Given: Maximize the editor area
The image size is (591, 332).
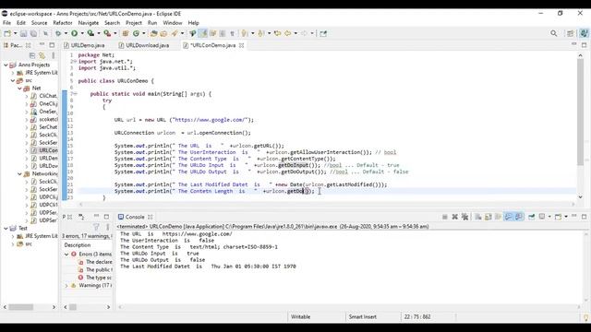Looking at the screenshot, I should point(585,45).
